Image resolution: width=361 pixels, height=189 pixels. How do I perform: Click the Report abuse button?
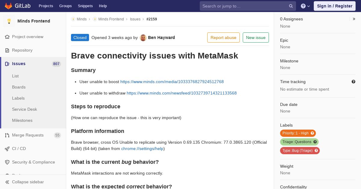224,37
